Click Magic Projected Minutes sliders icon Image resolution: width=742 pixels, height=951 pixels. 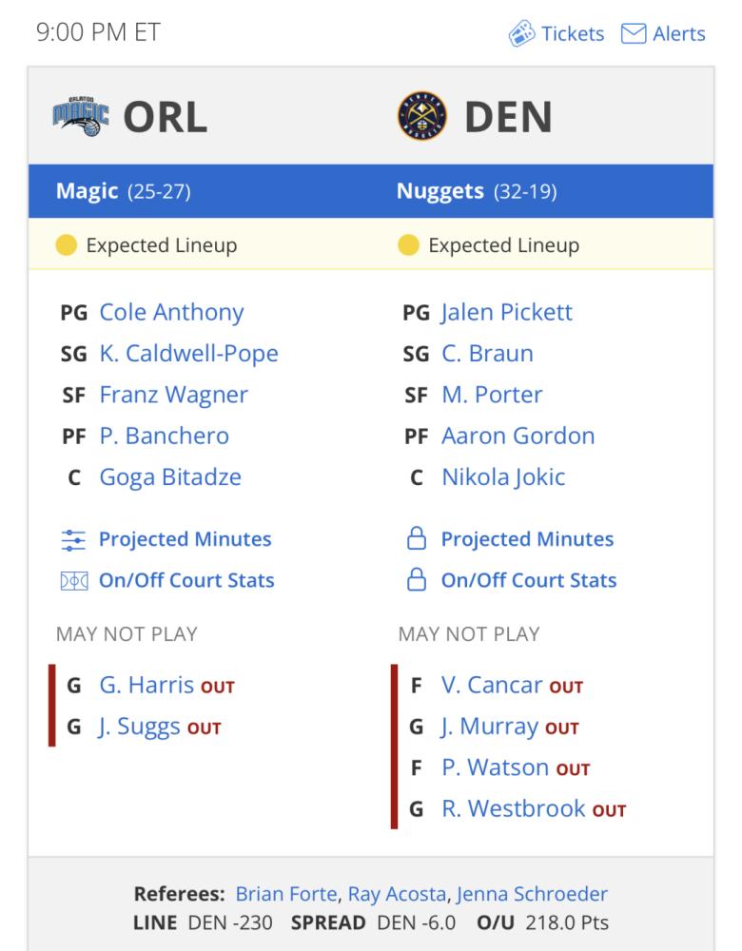tap(73, 539)
